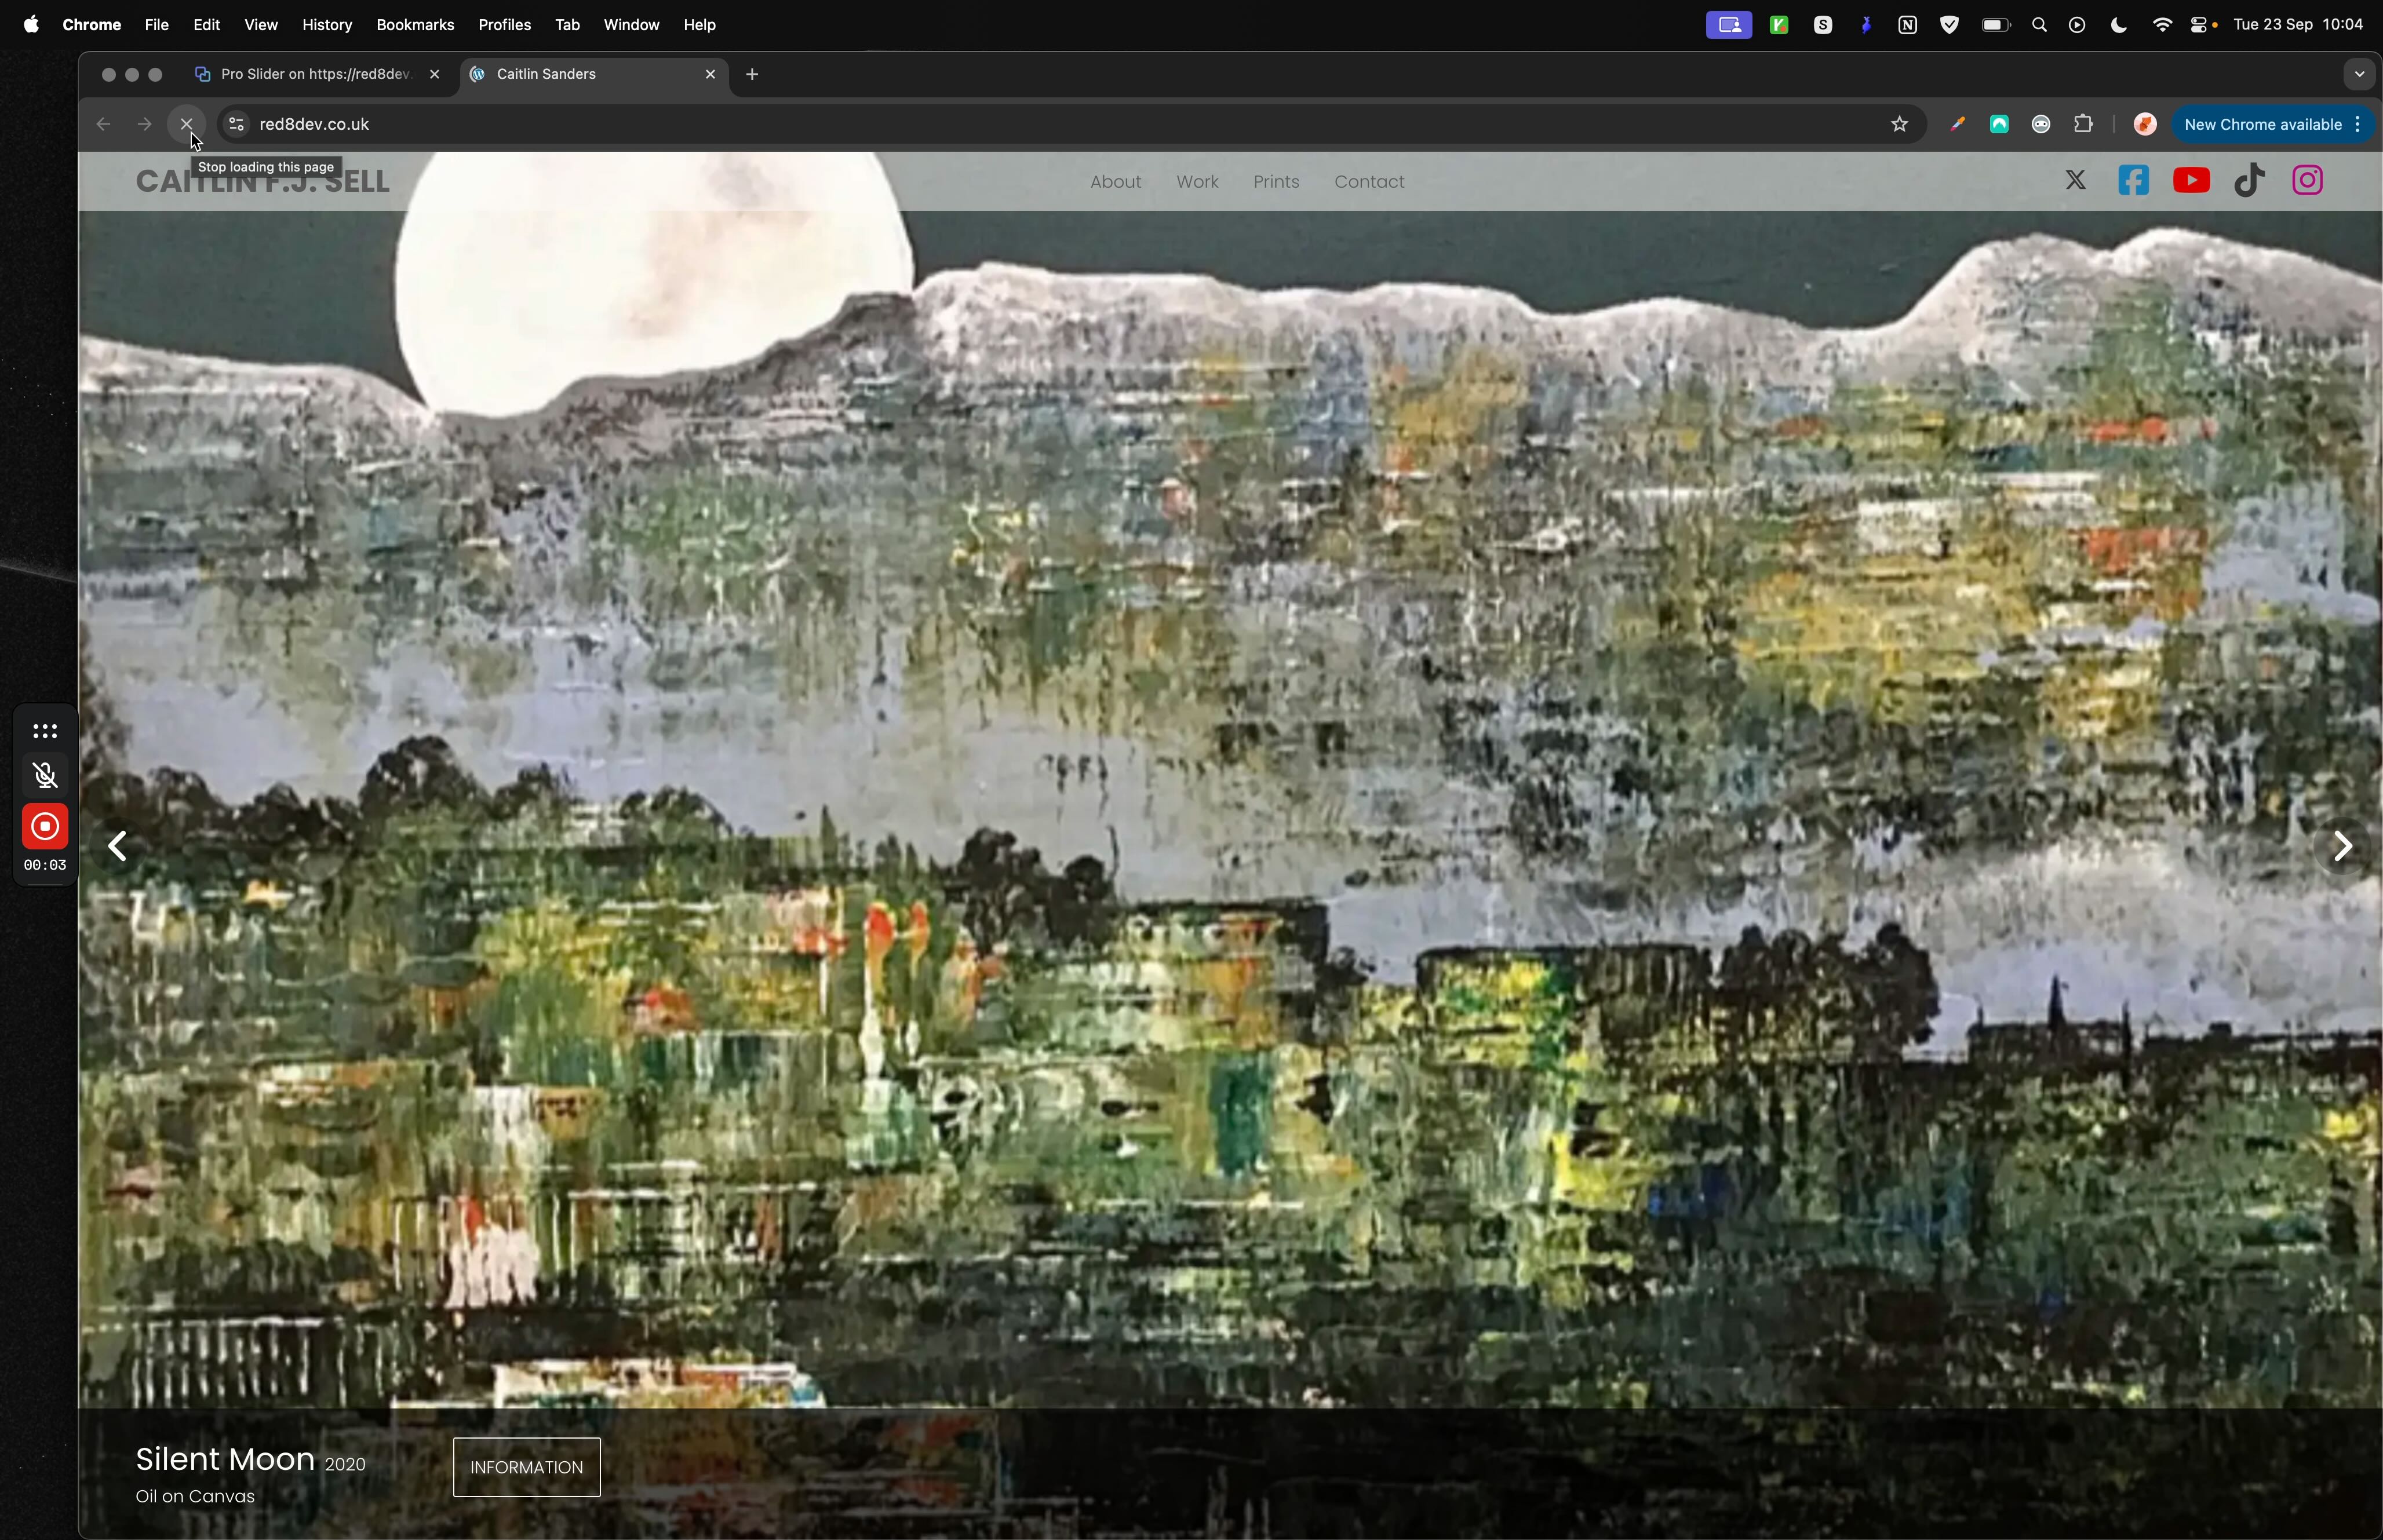Open a new tab
This screenshot has width=2383, height=1540.
tap(752, 74)
